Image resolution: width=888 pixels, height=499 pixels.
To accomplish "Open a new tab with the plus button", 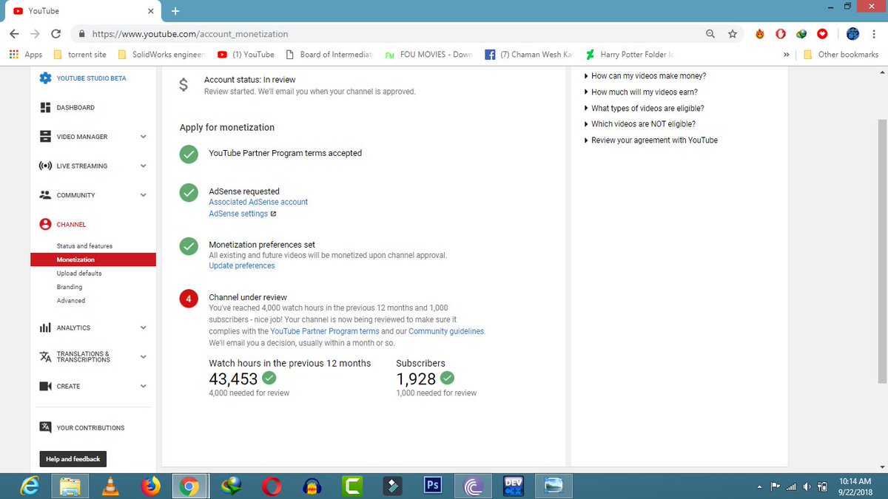I will click(175, 11).
